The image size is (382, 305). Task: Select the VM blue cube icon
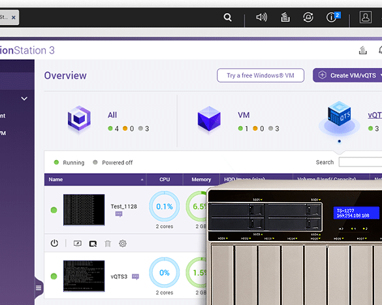pos(209,119)
